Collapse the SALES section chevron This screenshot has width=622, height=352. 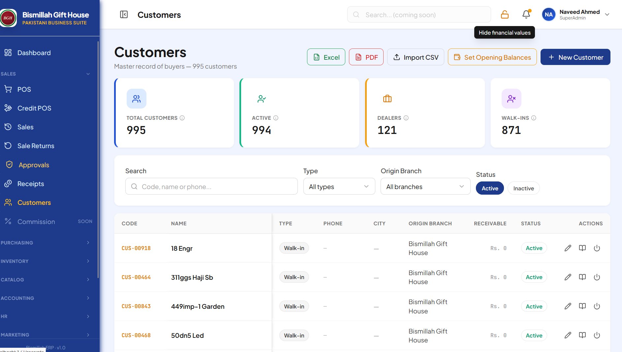[88, 74]
